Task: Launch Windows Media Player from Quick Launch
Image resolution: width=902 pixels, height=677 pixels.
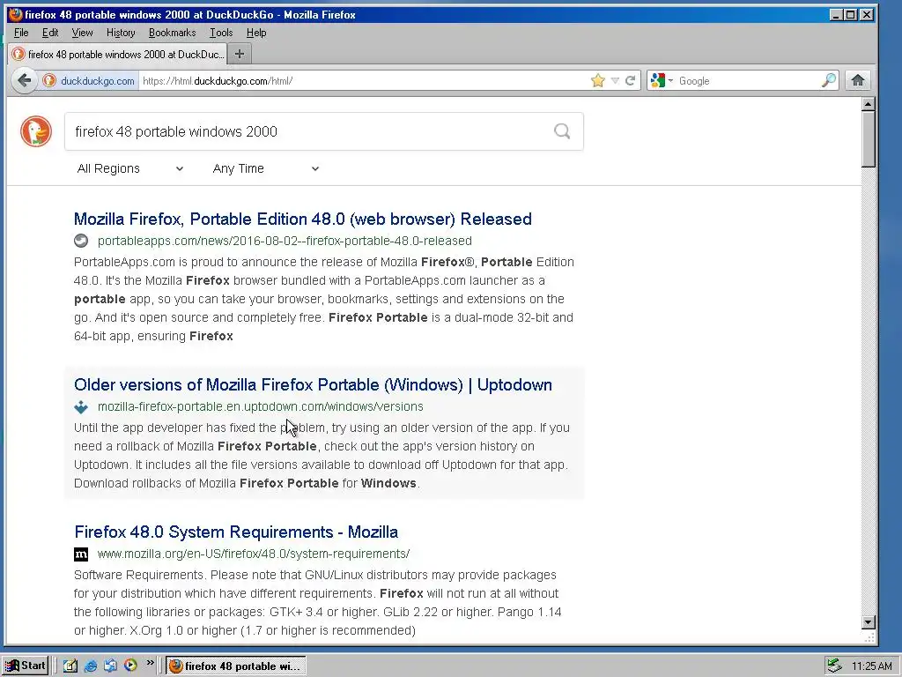Action: [130, 666]
